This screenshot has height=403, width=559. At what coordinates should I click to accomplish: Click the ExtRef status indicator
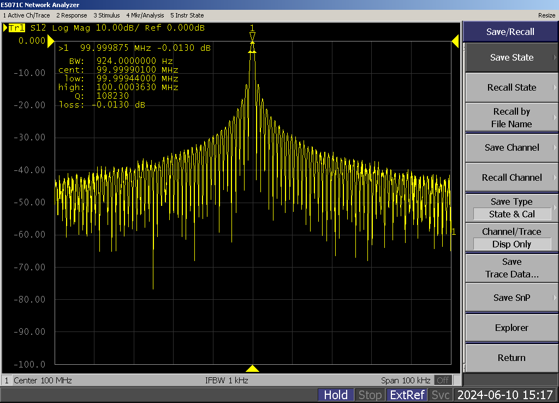pos(407,395)
